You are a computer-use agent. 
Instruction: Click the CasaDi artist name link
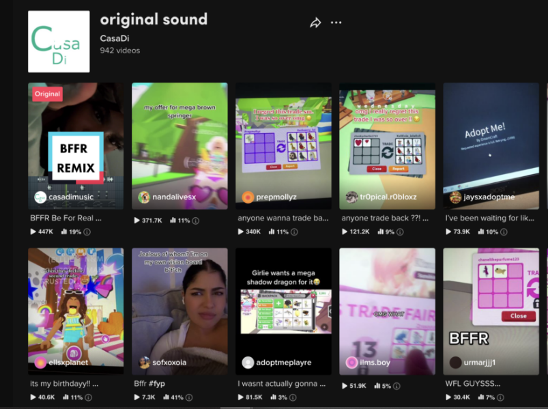[115, 38]
